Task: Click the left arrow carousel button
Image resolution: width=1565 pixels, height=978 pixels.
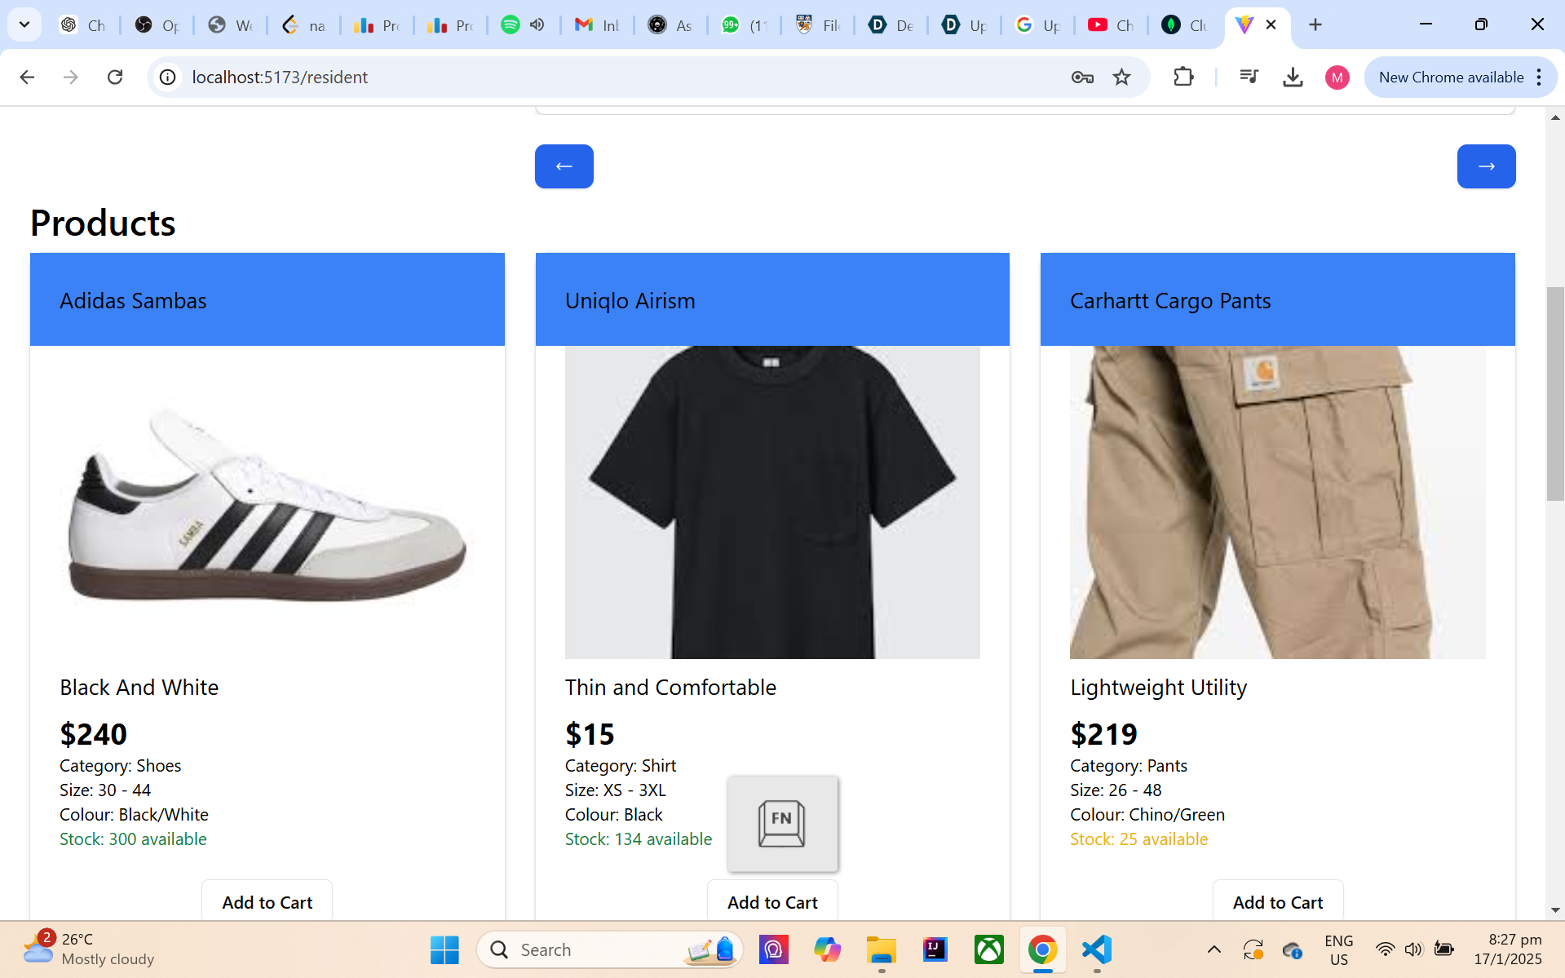Action: click(x=564, y=166)
